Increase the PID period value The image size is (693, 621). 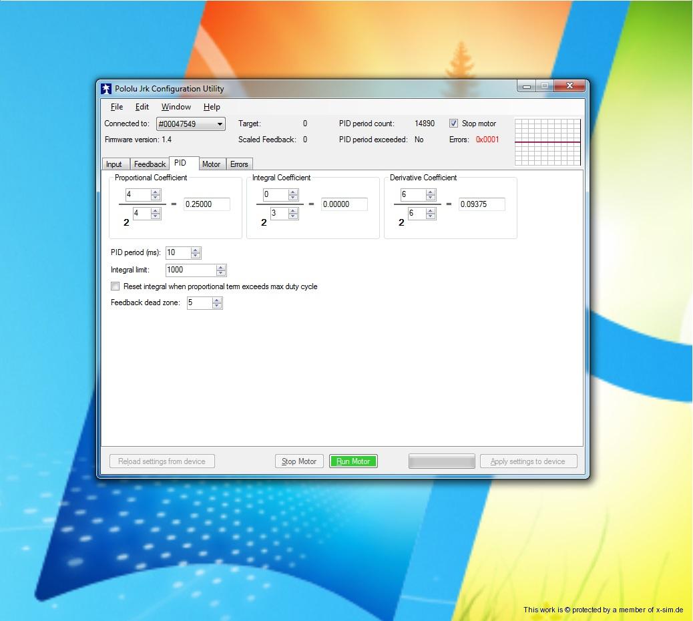coord(196,250)
